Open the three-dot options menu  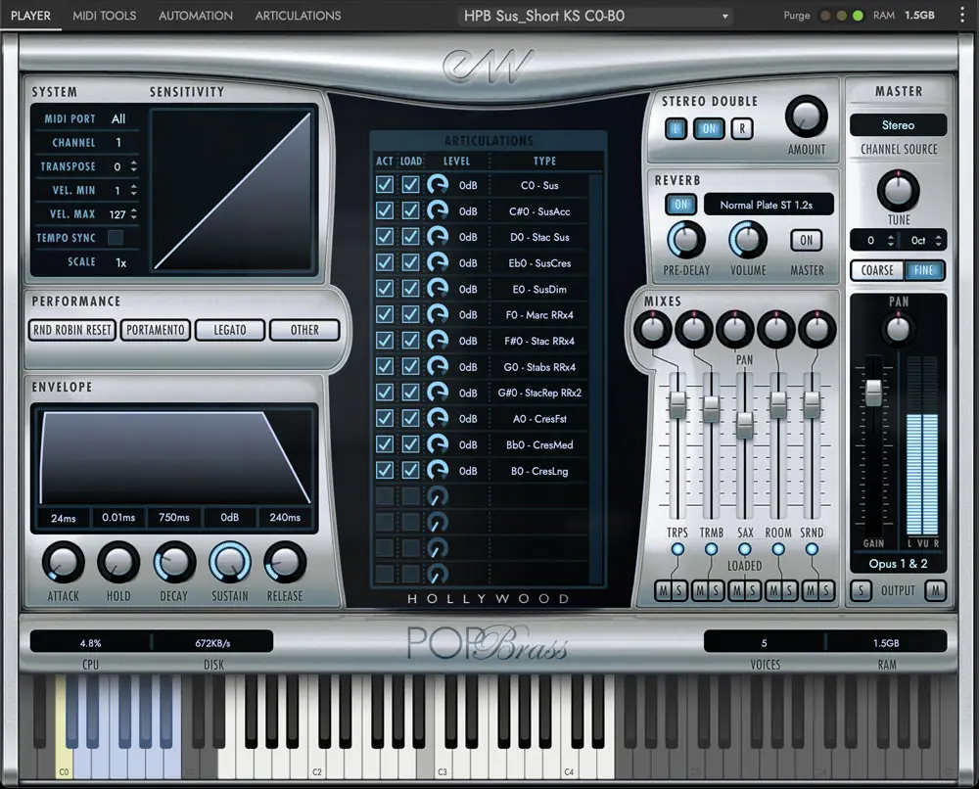click(962, 16)
